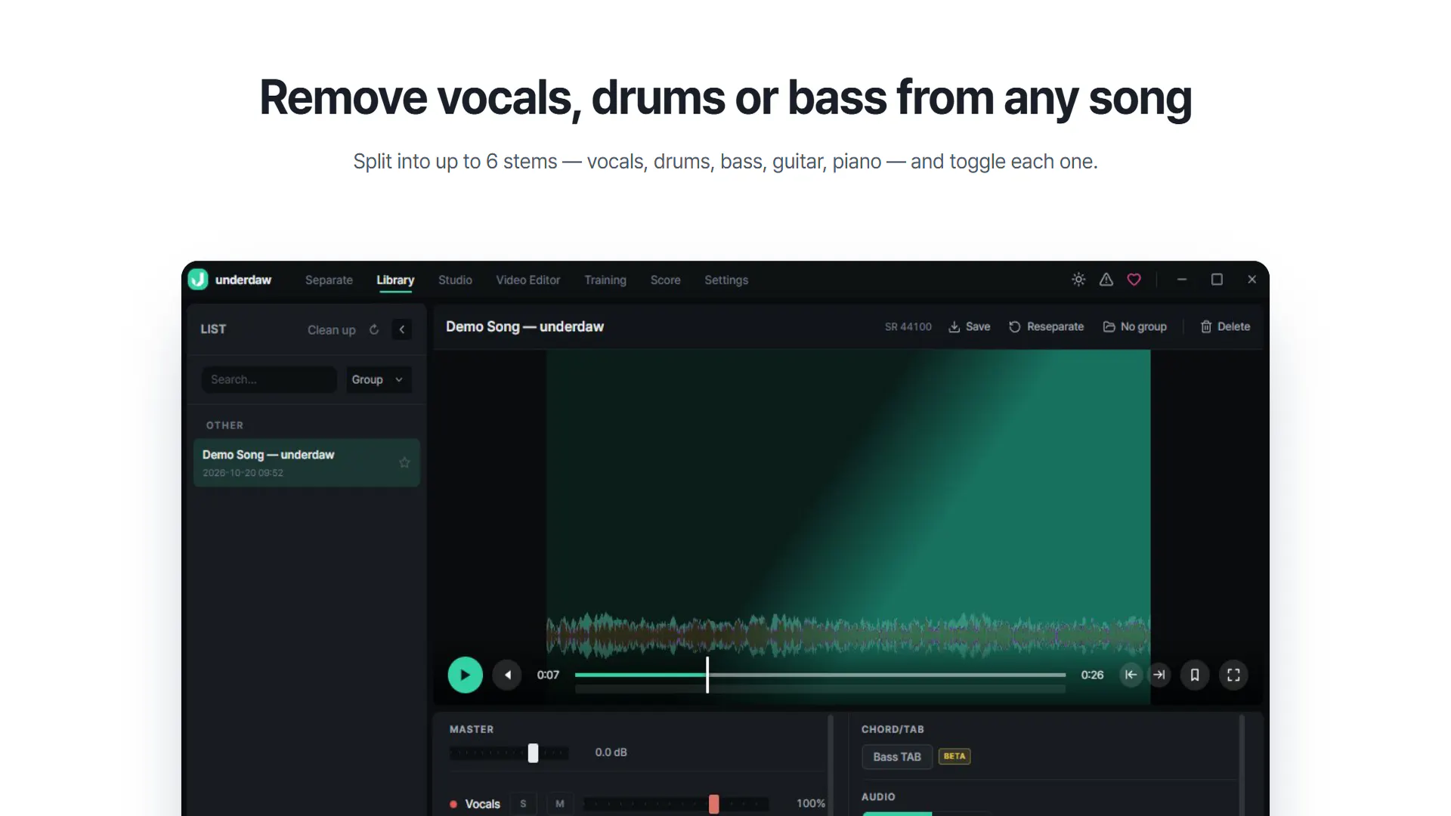Open the Studio tab
This screenshot has height=816, width=1451.
[x=455, y=280]
